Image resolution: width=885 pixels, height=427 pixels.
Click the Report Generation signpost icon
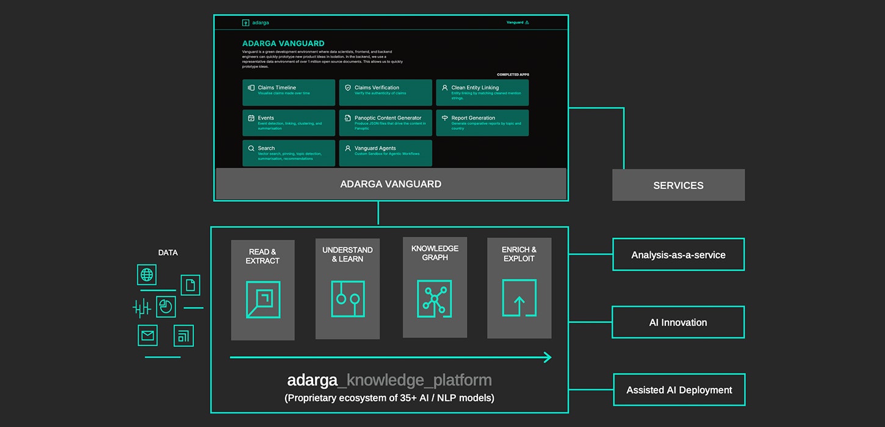point(445,118)
